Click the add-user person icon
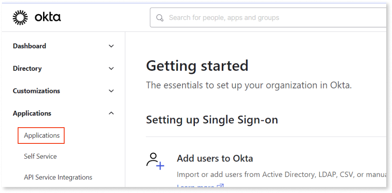 [155, 161]
